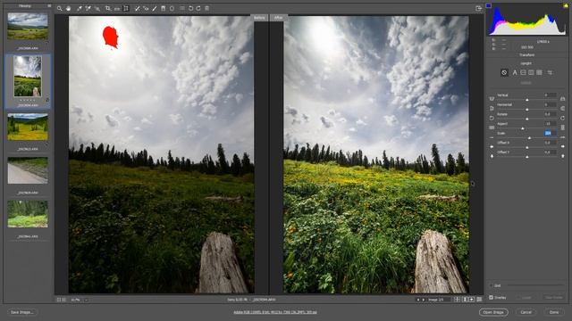Toggle highlight clipping warning in histogram

tap(566, 5)
